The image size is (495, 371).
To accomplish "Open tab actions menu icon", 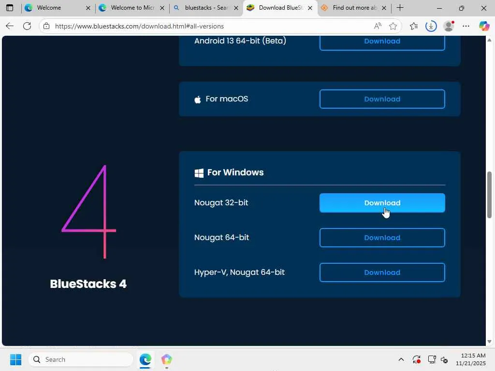I will pyautogui.click(x=10, y=8).
